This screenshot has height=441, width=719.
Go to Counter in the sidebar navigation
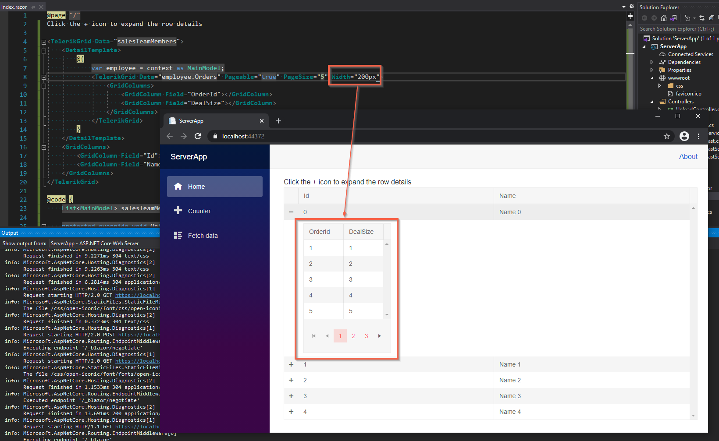pos(215,211)
